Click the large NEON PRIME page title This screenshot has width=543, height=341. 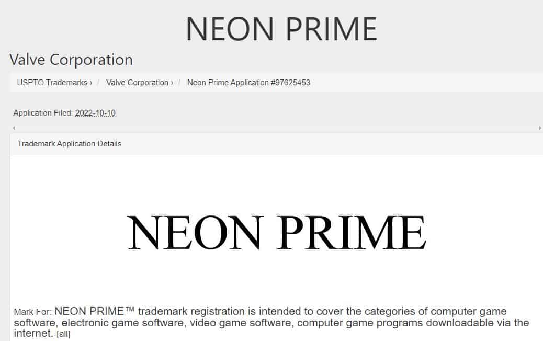pyautogui.click(x=281, y=29)
